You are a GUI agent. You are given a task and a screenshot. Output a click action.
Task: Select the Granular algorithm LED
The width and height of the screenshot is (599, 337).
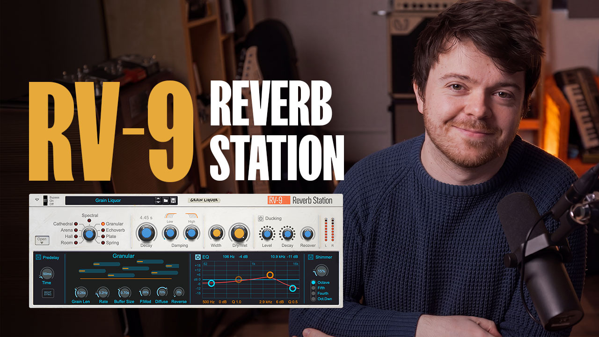click(x=102, y=224)
